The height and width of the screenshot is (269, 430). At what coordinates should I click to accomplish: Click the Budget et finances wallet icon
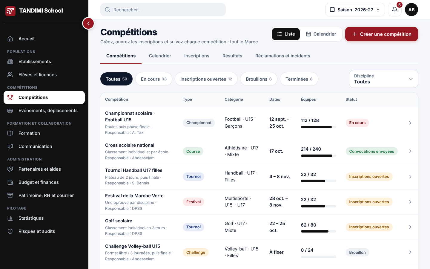pyautogui.click(x=10, y=182)
